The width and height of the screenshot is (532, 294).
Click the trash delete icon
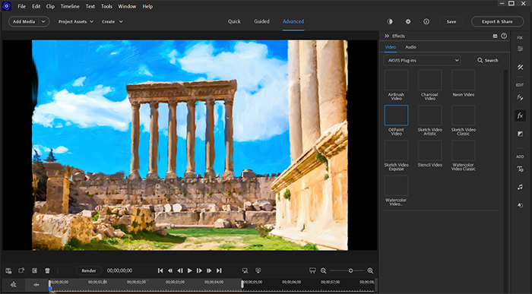[47, 270]
